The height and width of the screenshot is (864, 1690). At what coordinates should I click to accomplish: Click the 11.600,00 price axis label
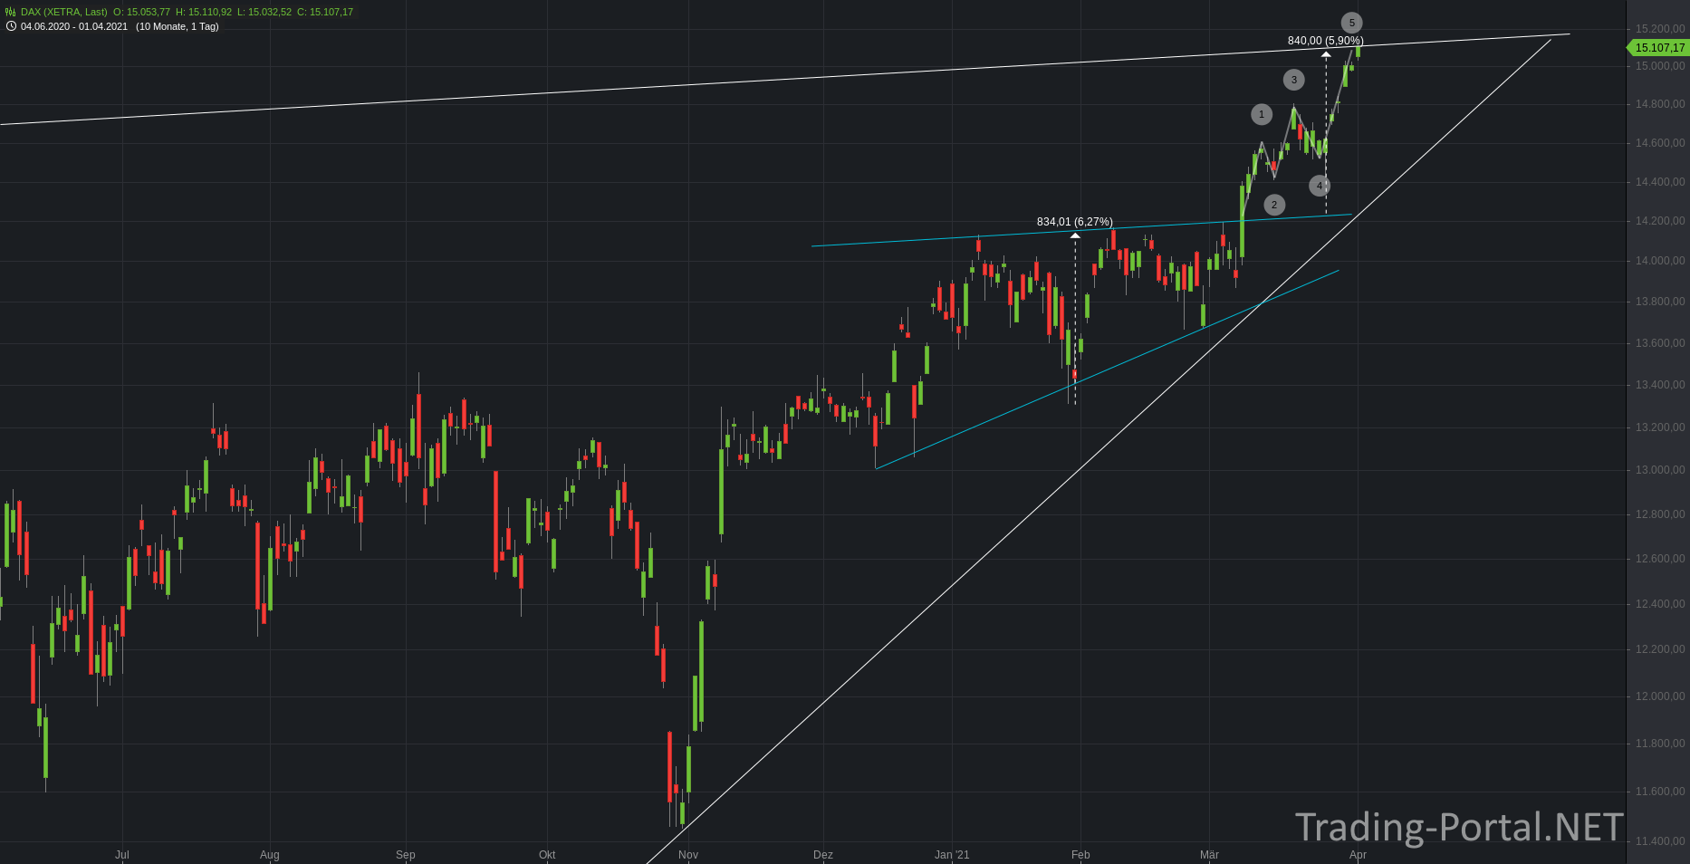(x=1660, y=792)
